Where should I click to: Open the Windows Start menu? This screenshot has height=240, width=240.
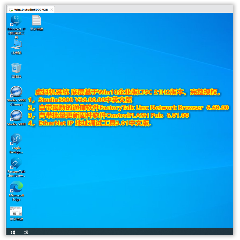tap(13, 232)
